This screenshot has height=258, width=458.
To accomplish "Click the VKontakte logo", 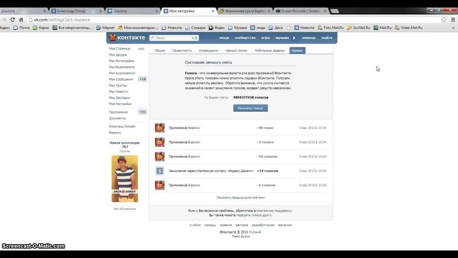I will (x=127, y=38).
